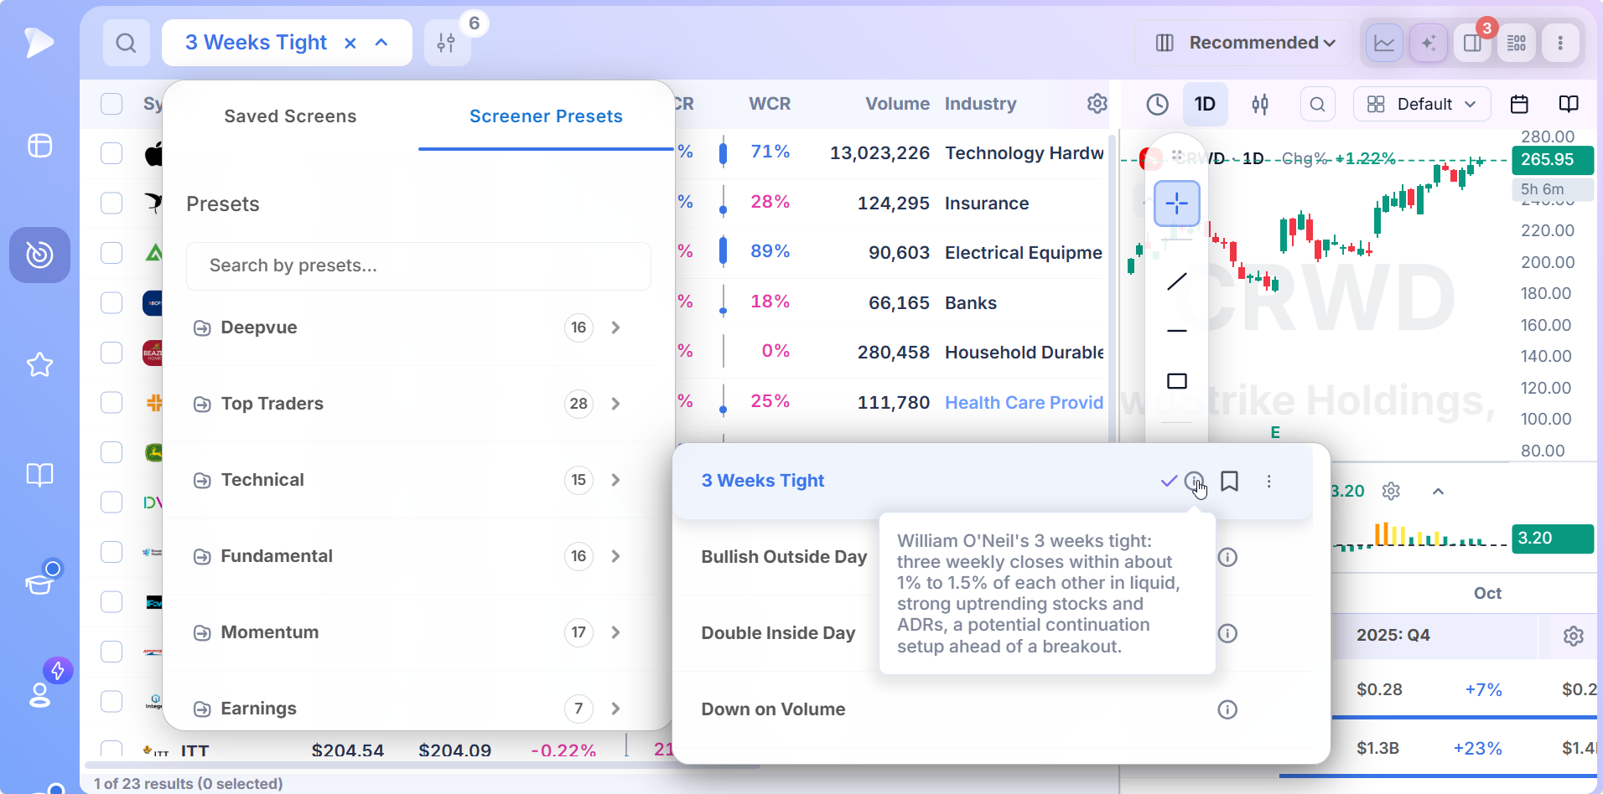Click the Search by presets field

tap(418, 266)
